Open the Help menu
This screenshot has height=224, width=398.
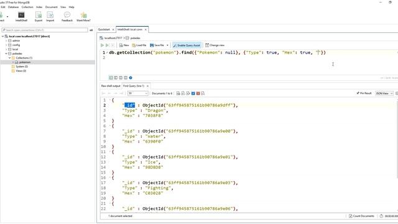pos(72,7)
